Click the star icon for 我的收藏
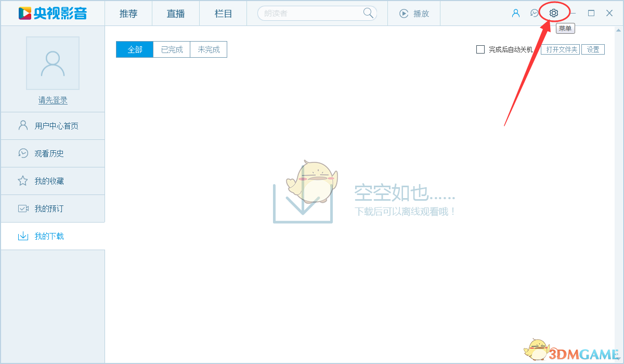This screenshot has width=624, height=364. [x=23, y=181]
